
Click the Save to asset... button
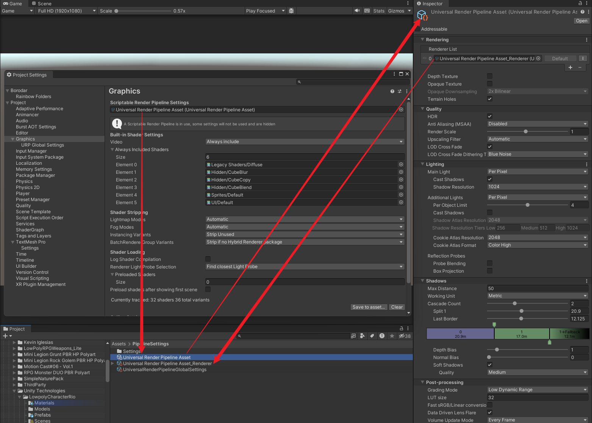369,307
